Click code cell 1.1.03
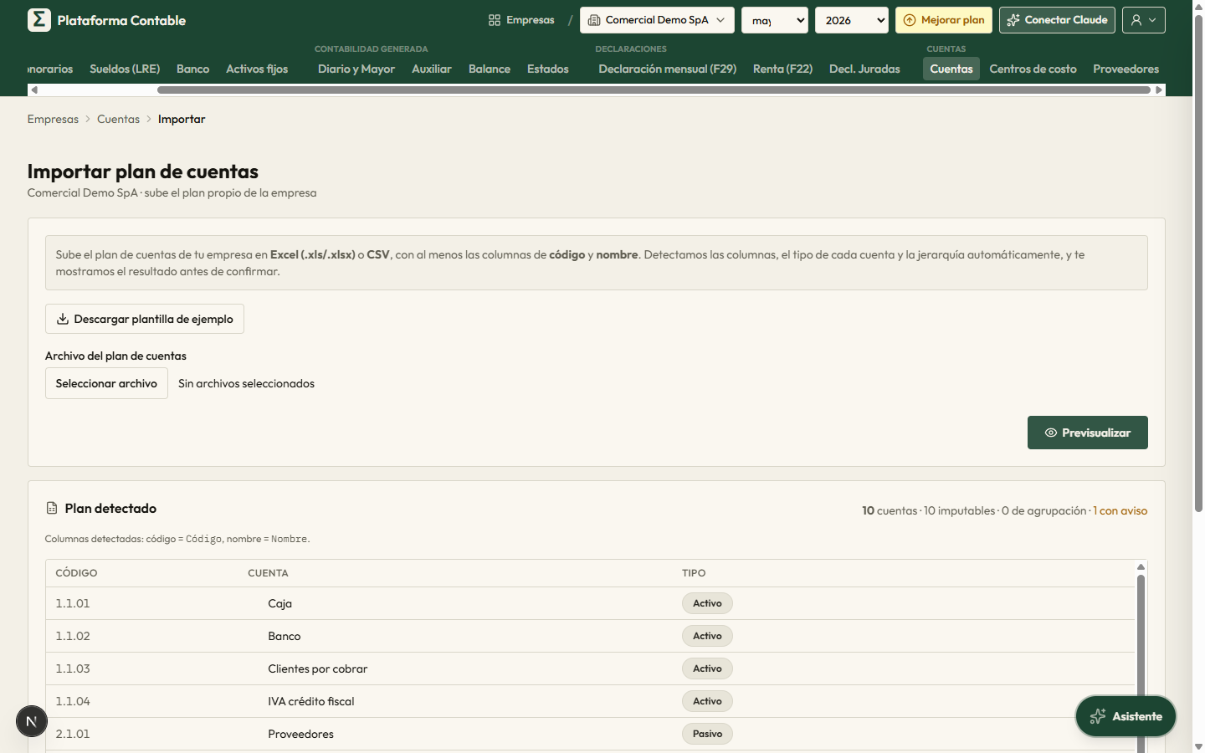Viewport: 1205px width, 753px height. [x=73, y=668]
